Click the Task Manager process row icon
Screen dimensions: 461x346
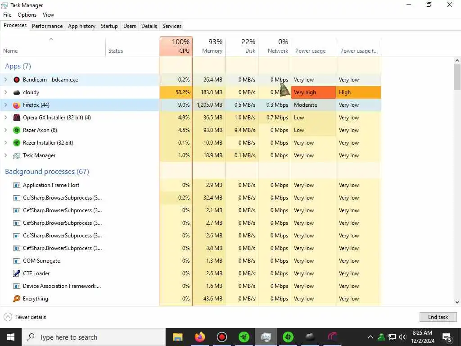tap(17, 155)
